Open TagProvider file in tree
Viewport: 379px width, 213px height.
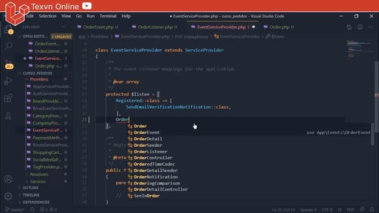(47, 167)
